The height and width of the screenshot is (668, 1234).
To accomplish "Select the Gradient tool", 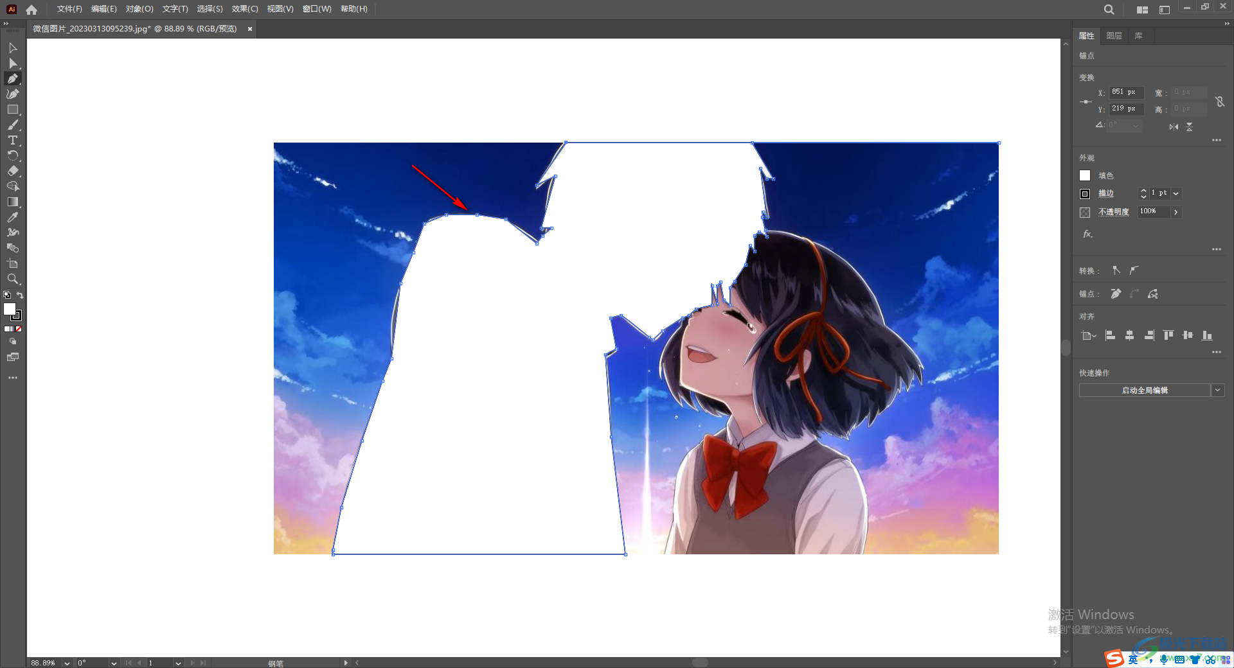I will coord(13,202).
